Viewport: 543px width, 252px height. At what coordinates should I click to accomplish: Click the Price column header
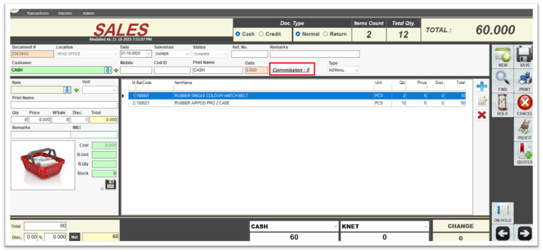[421, 83]
